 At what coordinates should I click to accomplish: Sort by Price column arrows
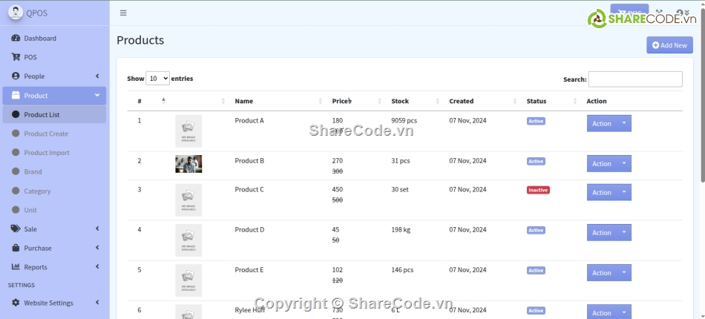point(380,101)
